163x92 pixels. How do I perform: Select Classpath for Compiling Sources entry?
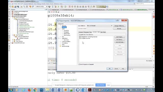click(89, 37)
